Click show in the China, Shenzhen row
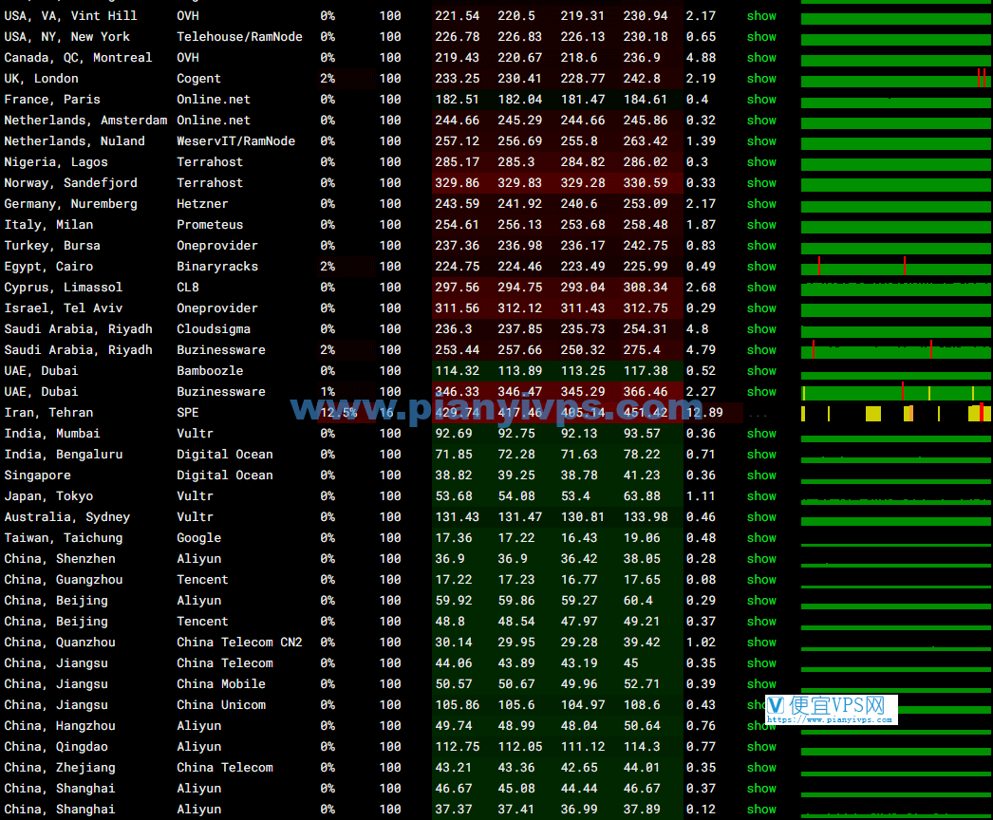This screenshot has height=820, width=993. click(x=761, y=559)
